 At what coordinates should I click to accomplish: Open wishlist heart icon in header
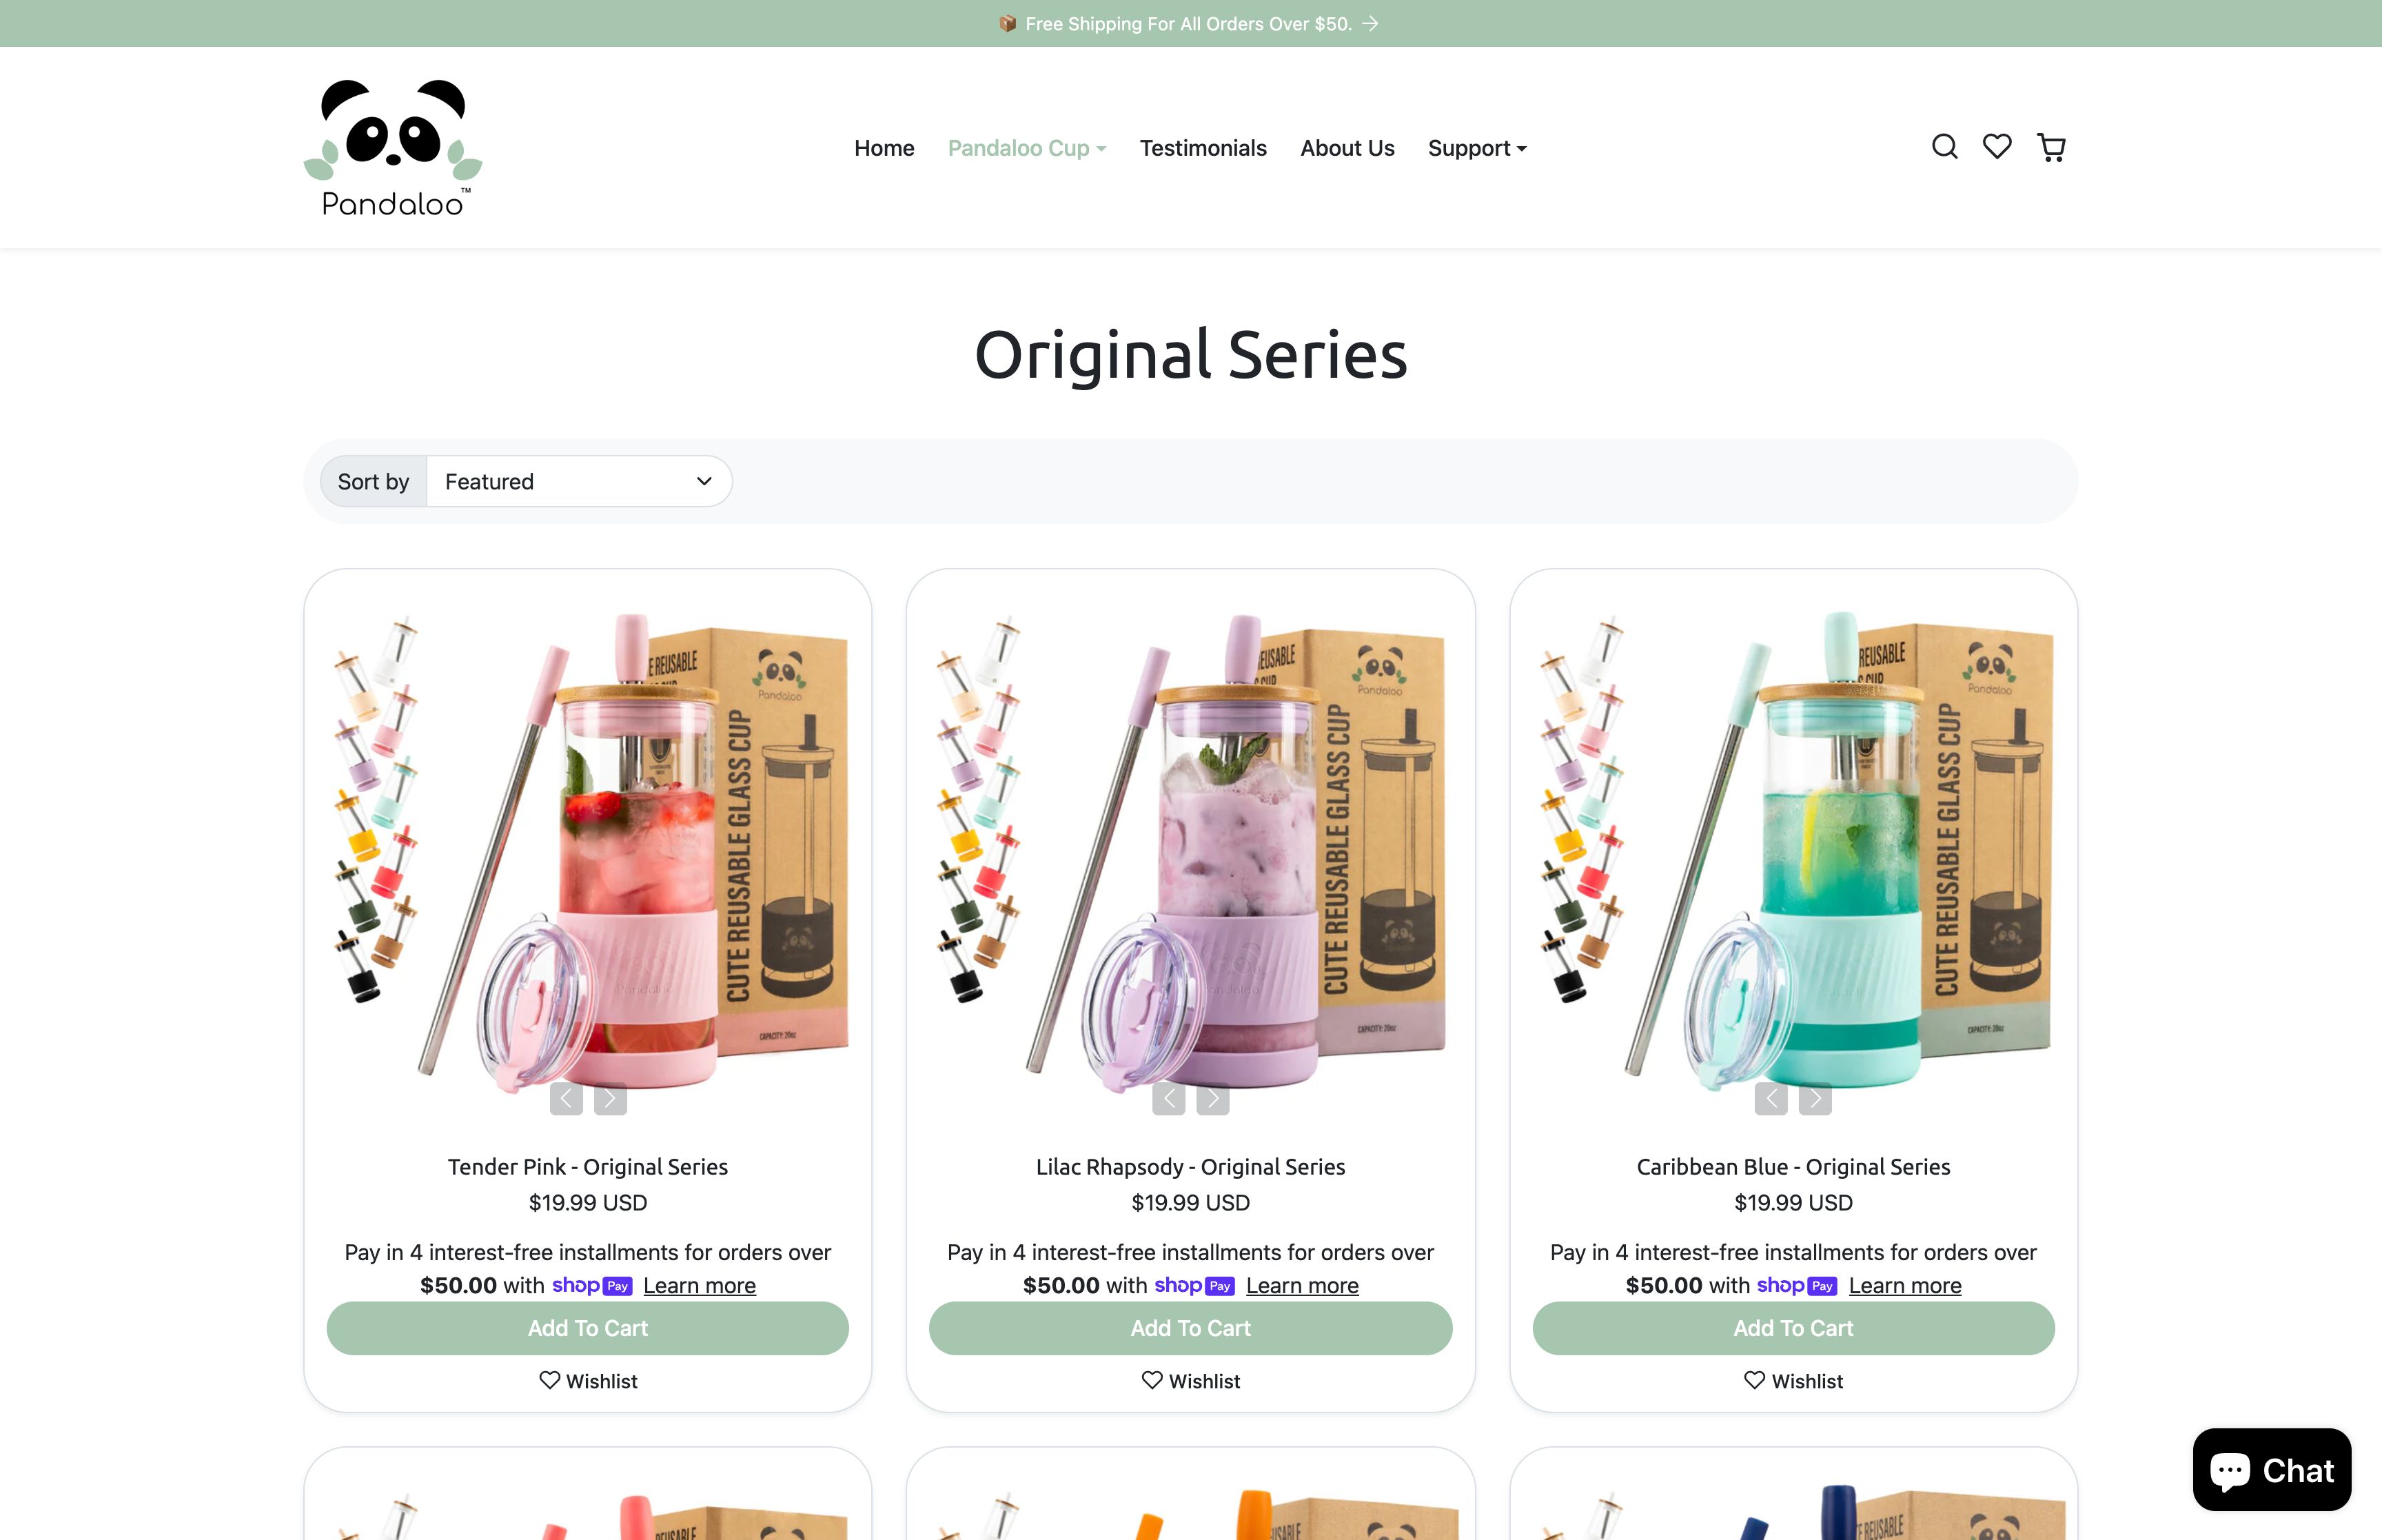(1997, 147)
